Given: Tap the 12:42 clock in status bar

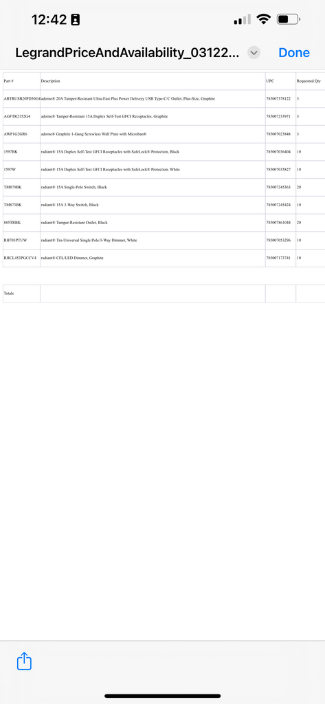Looking at the screenshot, I should click(x=49, y=20).
